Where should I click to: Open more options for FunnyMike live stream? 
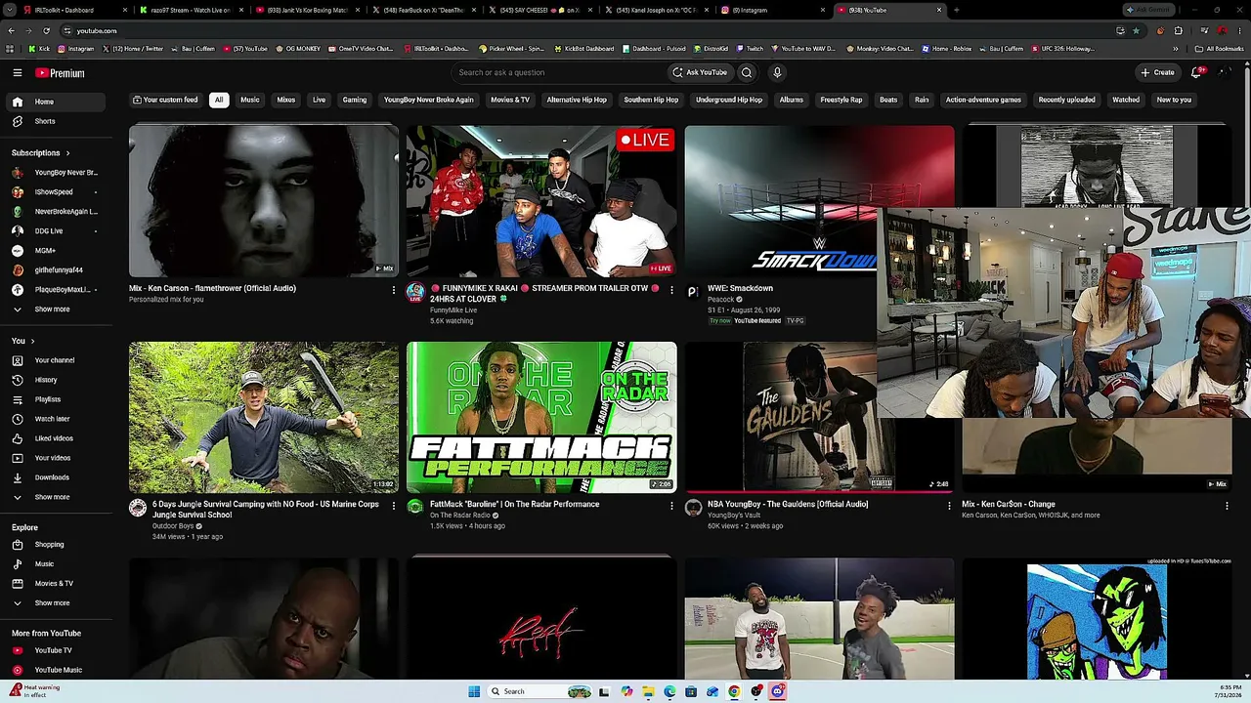(x=671, y=290)
